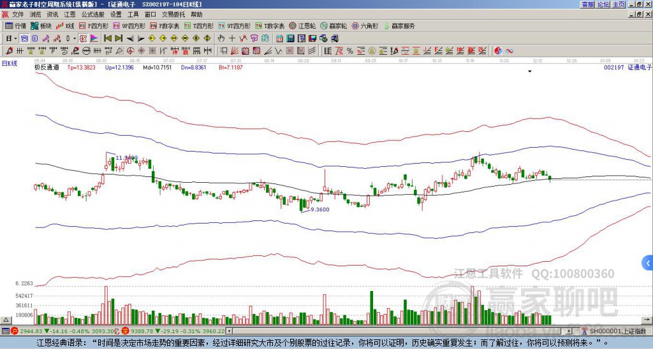Open the 六角形 hexagon tool
The image size is (653, 349).
365,25
